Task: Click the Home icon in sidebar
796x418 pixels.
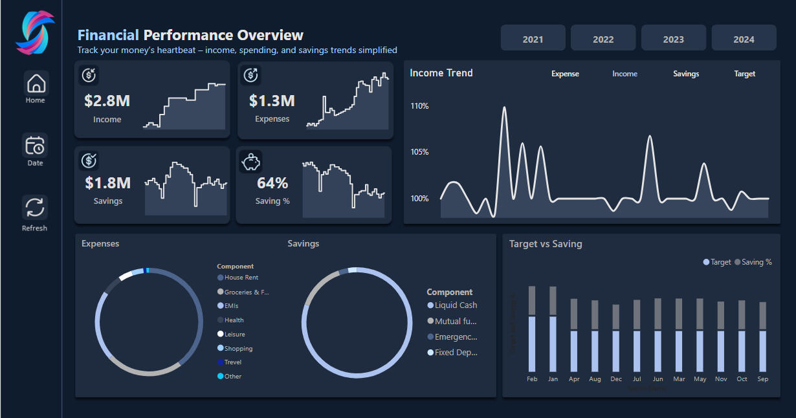Action: click(36, 83)
